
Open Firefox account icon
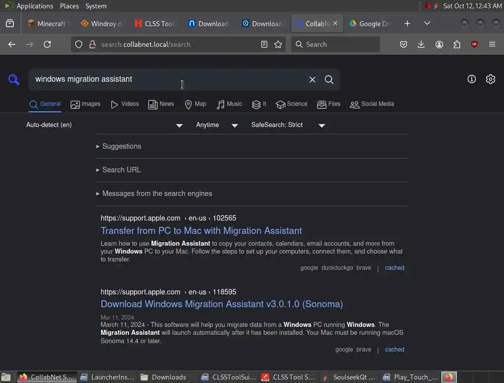click(x=439, y=44)
